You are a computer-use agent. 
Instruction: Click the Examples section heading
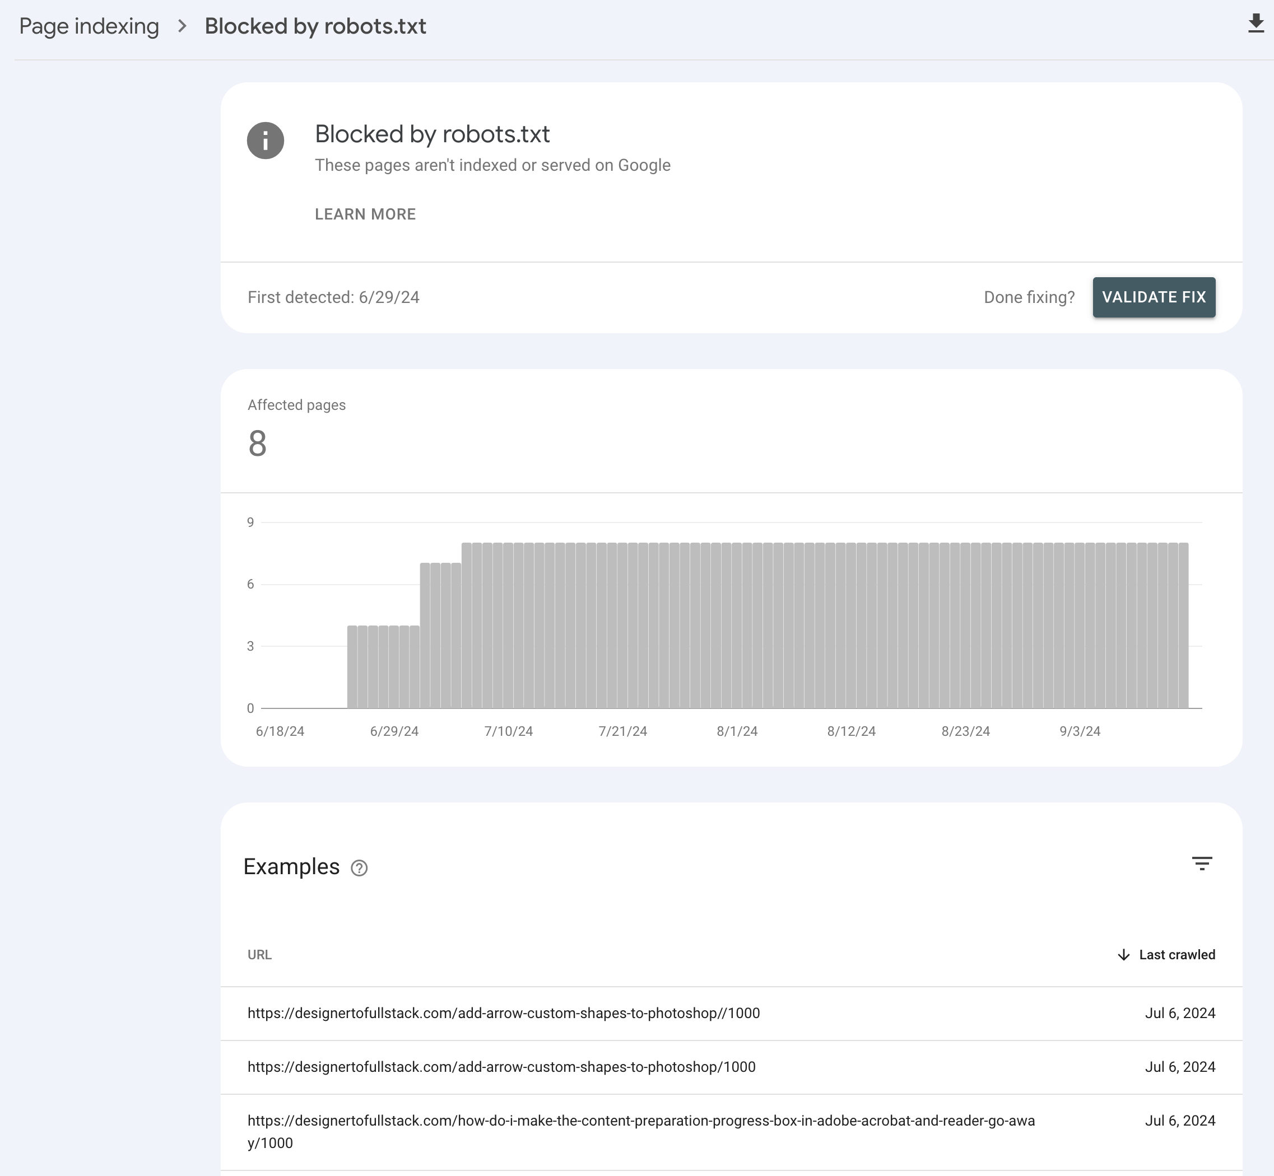click(291, 867)
